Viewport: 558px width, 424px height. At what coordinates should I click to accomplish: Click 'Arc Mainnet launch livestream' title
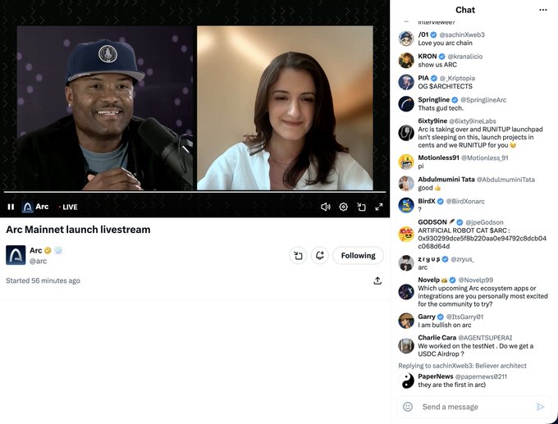pos(78,230)
